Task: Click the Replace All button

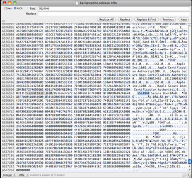Action: [106, 19]
